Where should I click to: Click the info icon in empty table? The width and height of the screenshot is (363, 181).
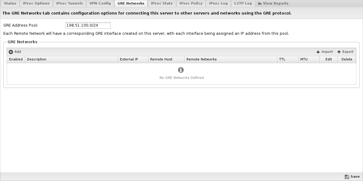(181, 70)
